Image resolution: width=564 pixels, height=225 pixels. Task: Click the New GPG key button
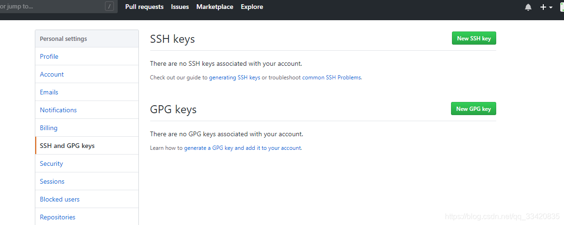(473, 109)
